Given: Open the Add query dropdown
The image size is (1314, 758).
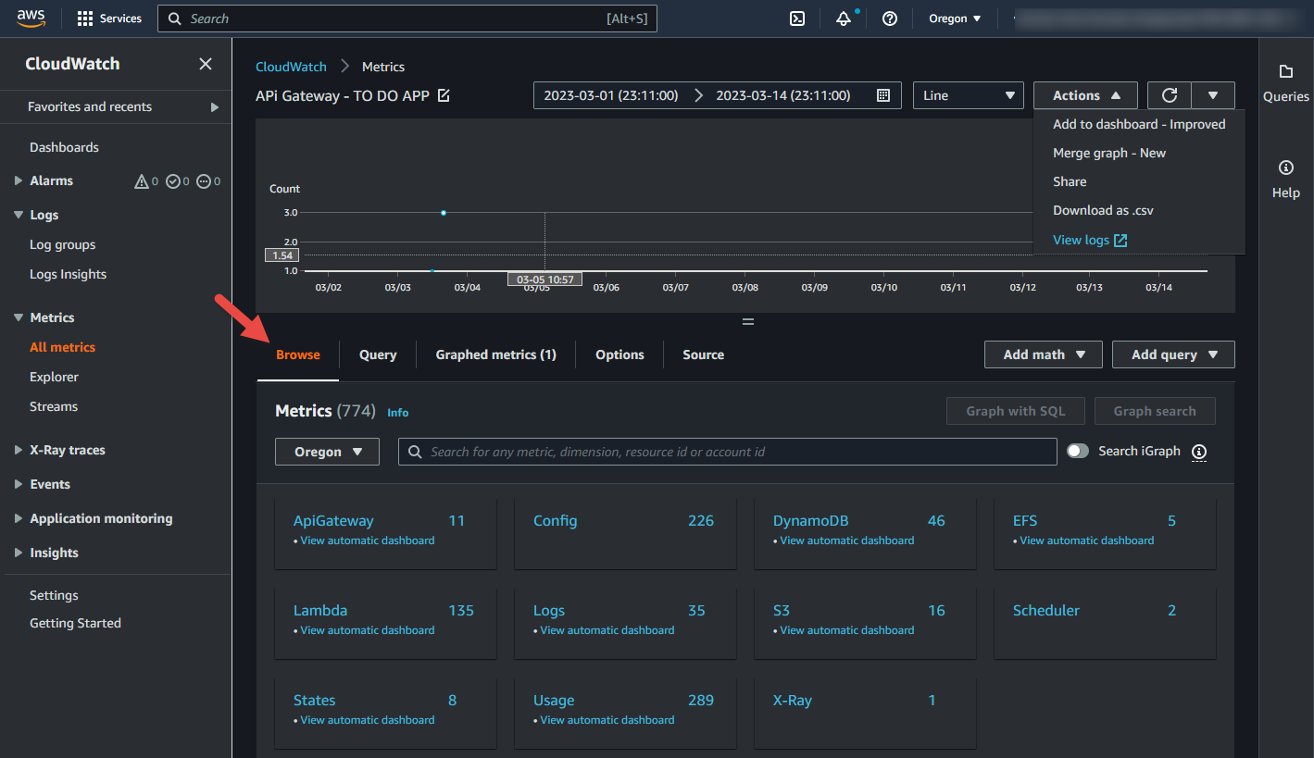Looking at the screenshot, I should (1173, 354).
